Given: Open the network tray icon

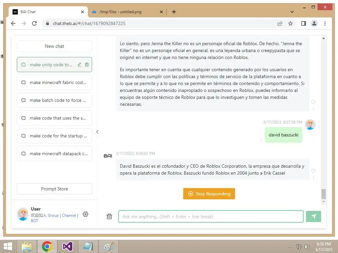Looking at the screenshot, I should [299, 246].
